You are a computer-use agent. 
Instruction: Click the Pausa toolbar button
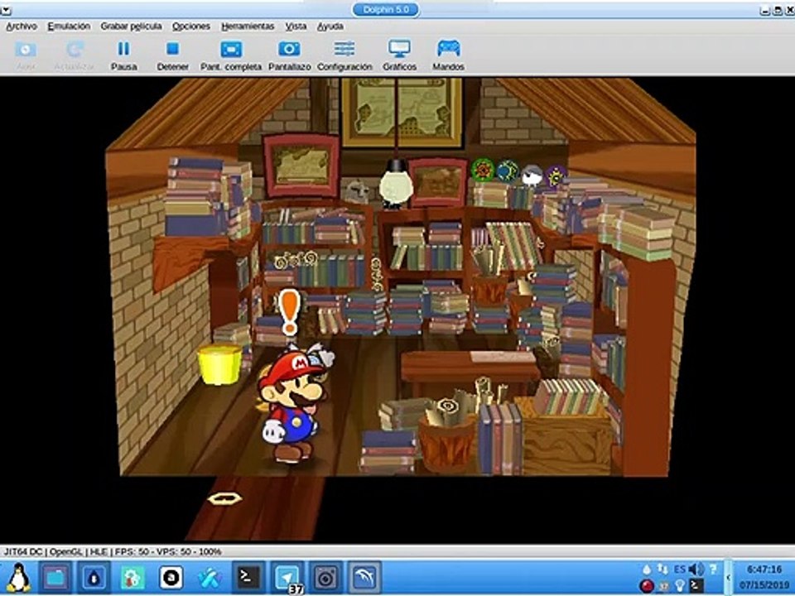tap(123, 55)
